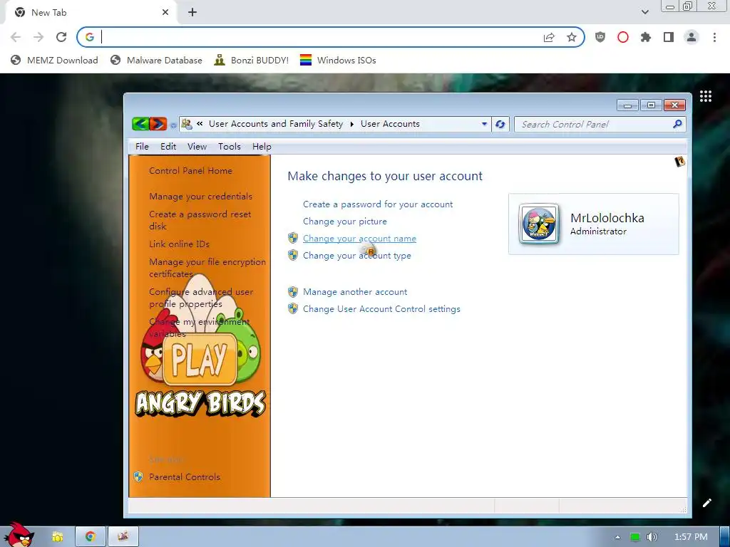Click the Control Panel taskbar button

(123, 536)
